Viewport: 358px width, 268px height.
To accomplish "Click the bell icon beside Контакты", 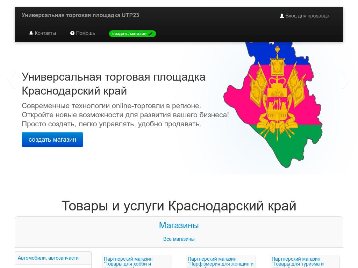I will pyautogui.click(x=31, y=33).
